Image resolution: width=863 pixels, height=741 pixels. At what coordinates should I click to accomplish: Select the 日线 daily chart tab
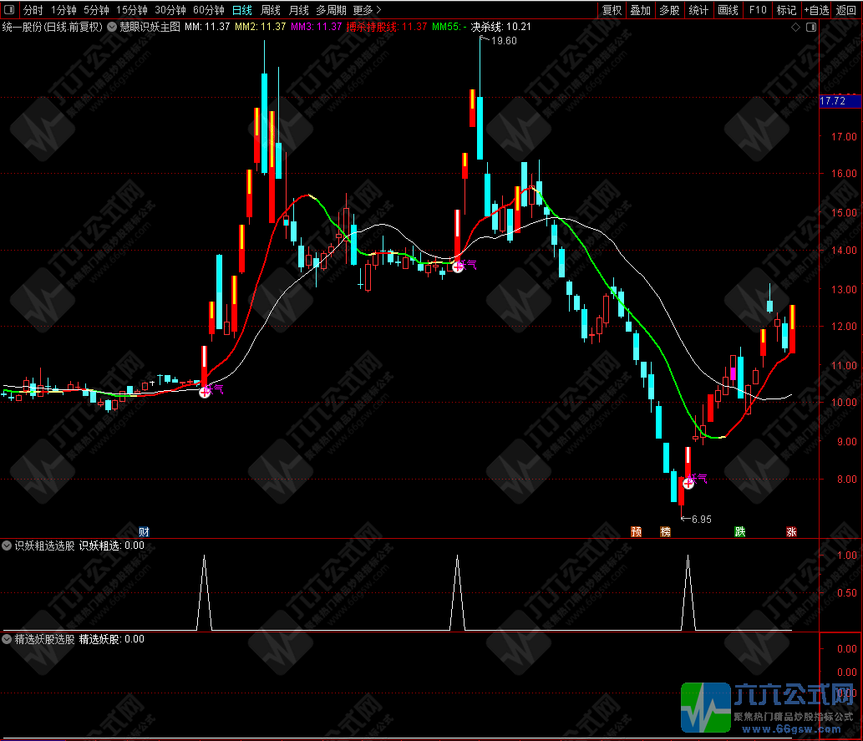(242, 10)
